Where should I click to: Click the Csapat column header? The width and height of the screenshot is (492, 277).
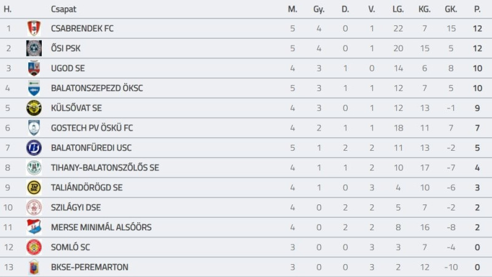(x=64, y=9)
